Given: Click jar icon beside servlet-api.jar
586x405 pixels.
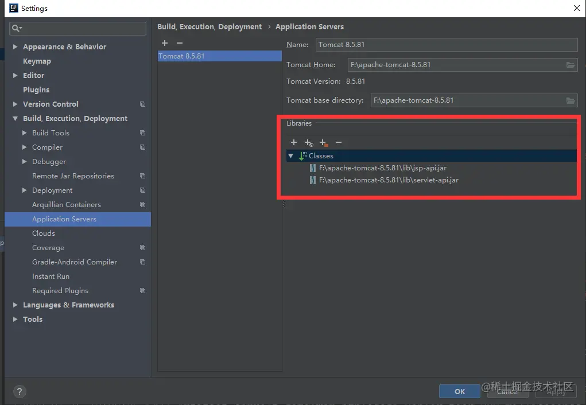Looking at the screenshot, I should pos(313,180).
